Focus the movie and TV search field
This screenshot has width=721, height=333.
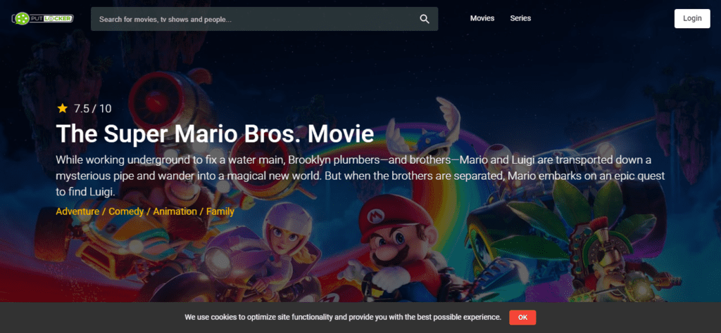264,19
